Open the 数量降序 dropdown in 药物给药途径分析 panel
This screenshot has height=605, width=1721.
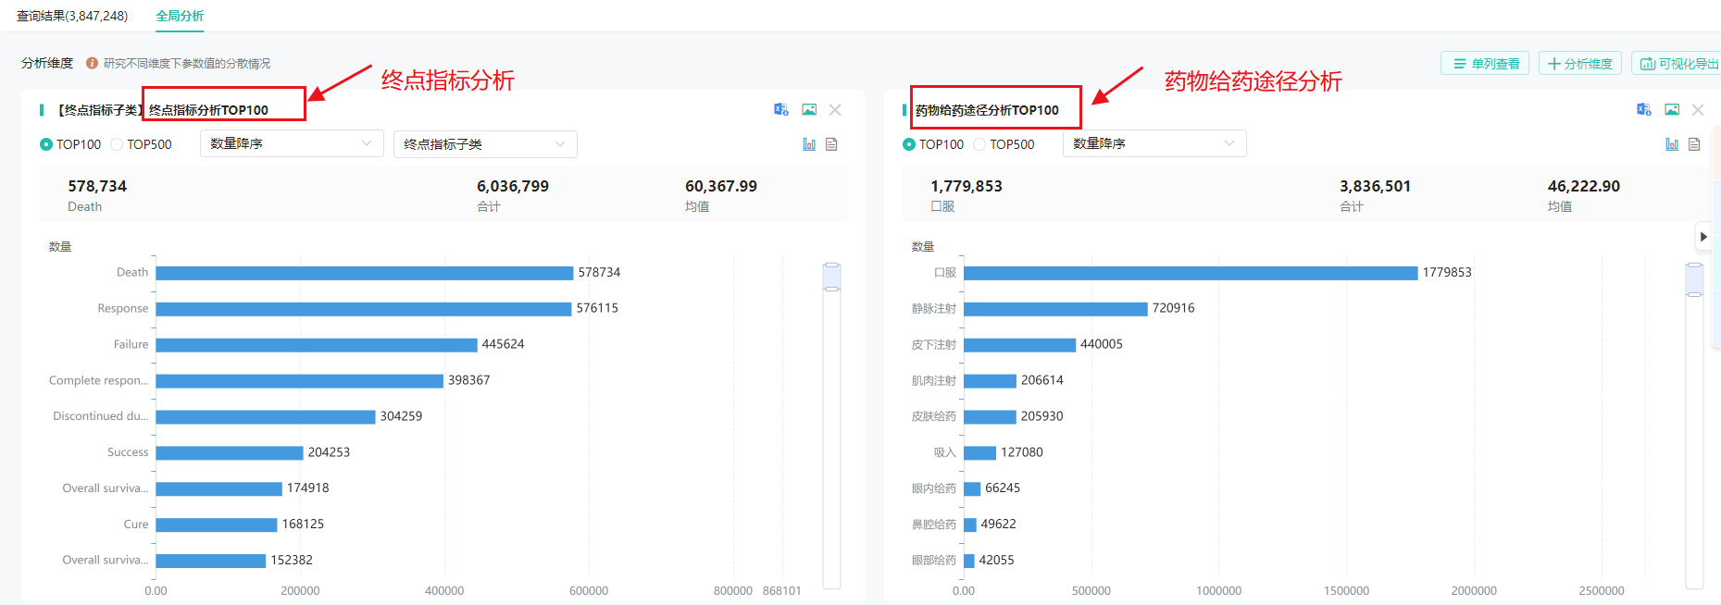click(1154, 143)
